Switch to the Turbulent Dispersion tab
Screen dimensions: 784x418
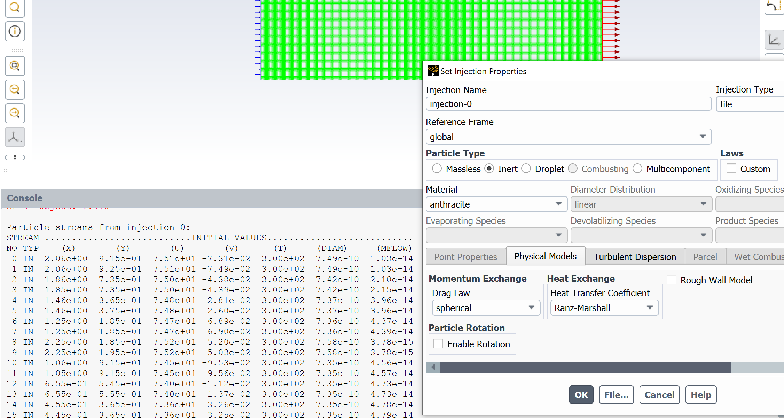[x=635, y=257]
